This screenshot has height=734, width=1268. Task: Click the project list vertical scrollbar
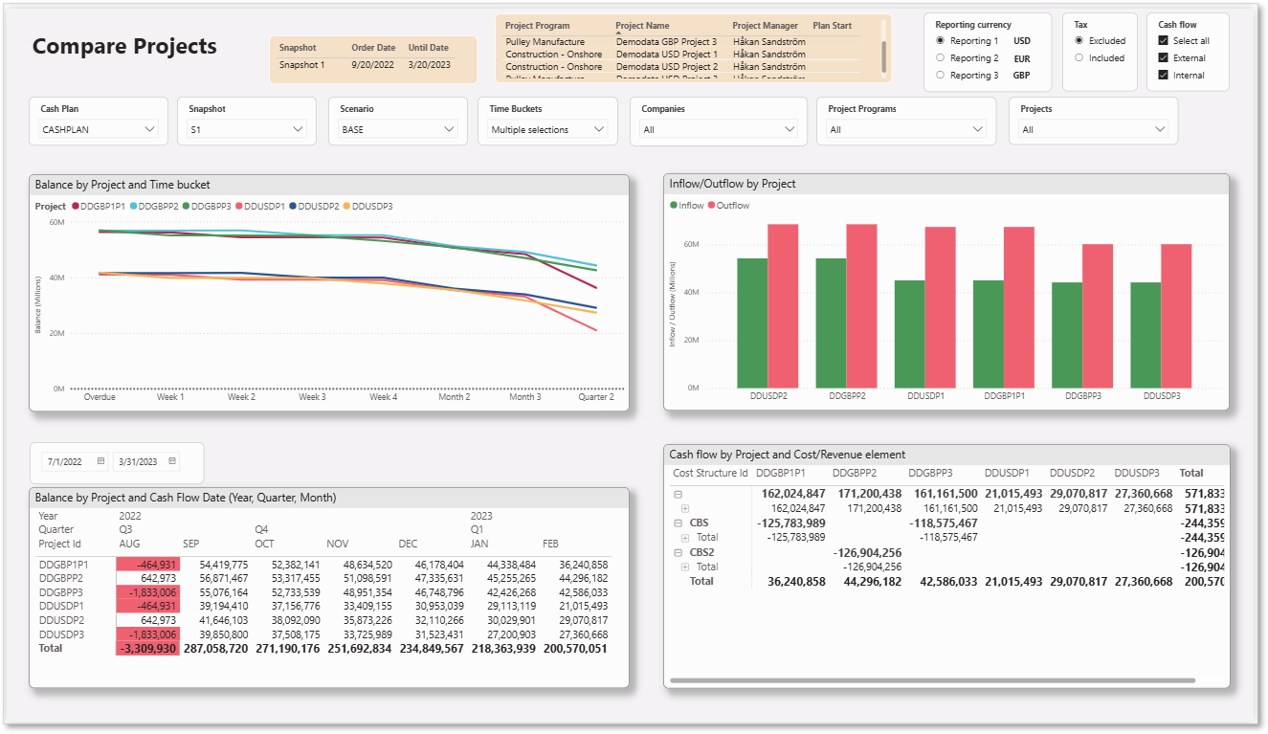[884, 56]
